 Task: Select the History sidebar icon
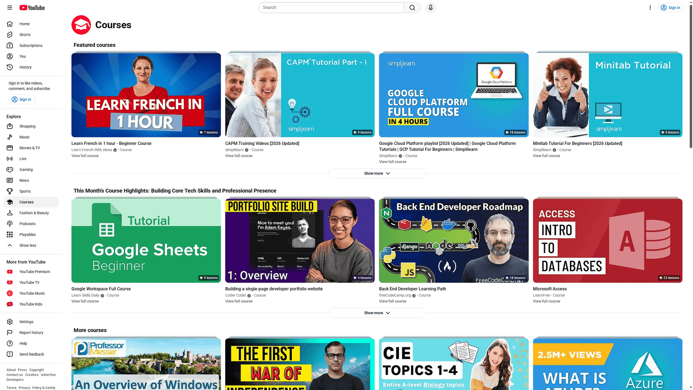(10, 67)
